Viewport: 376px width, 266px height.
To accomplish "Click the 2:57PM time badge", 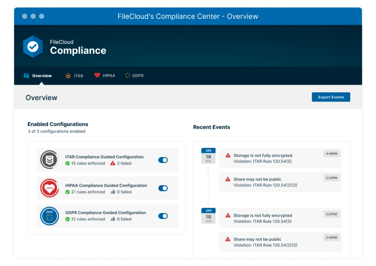I will [x=331, y=214].
